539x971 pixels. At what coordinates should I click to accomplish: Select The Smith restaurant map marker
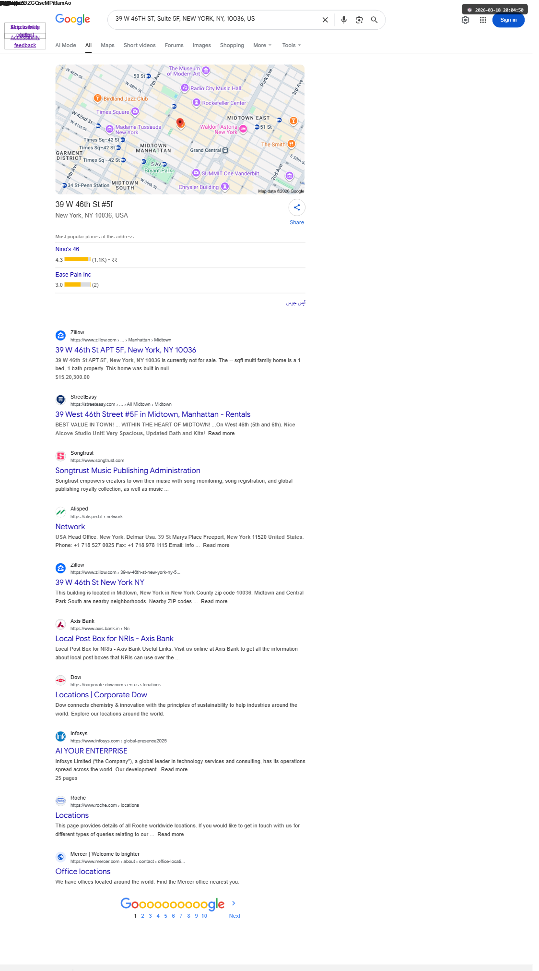[x=291, y=144]
